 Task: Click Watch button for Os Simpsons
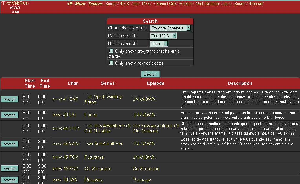click(10, 169)
